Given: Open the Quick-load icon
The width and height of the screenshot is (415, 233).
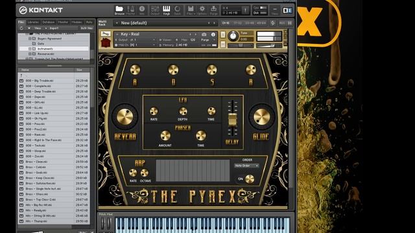Looking at the screenshot, I should click(x=177, y=10).
